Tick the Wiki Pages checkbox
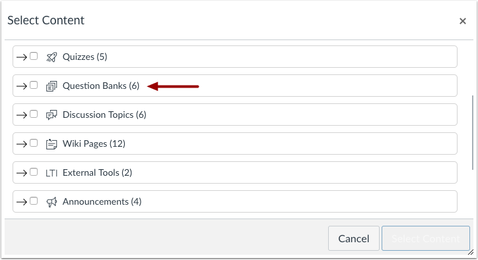 tap(34, 143)
